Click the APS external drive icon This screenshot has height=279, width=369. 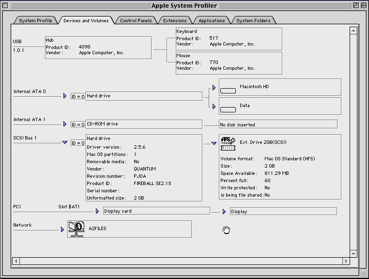tap(228, 144)
